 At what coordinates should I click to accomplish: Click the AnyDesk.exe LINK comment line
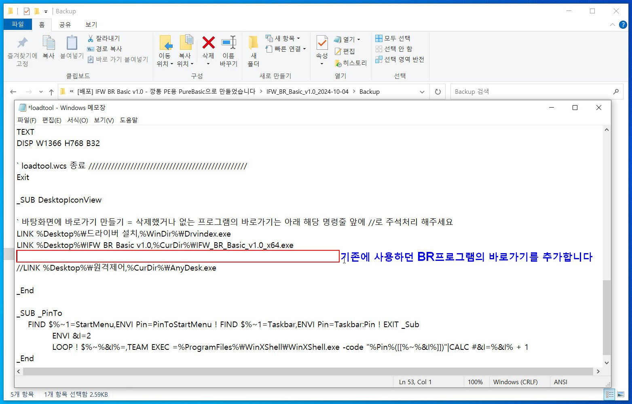116,268
